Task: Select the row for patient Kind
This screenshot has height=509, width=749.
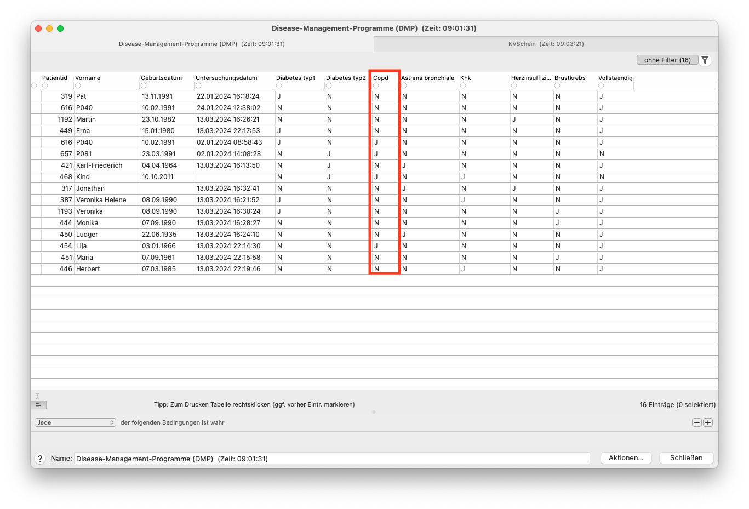Action: tap(374, 177)
